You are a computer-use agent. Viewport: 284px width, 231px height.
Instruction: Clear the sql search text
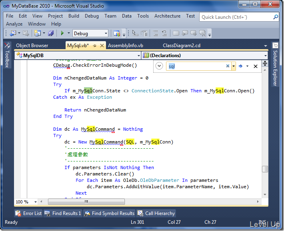pyautogui.click(x=228, y=66)
